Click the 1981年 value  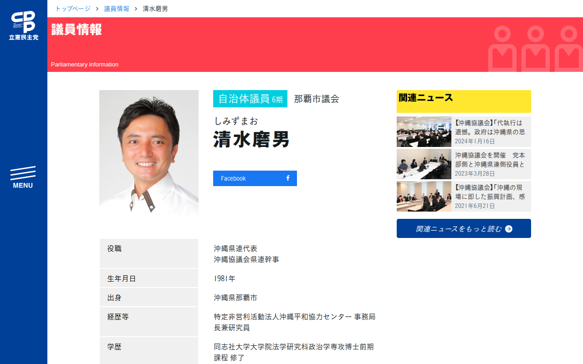click(x=225, y=278)
